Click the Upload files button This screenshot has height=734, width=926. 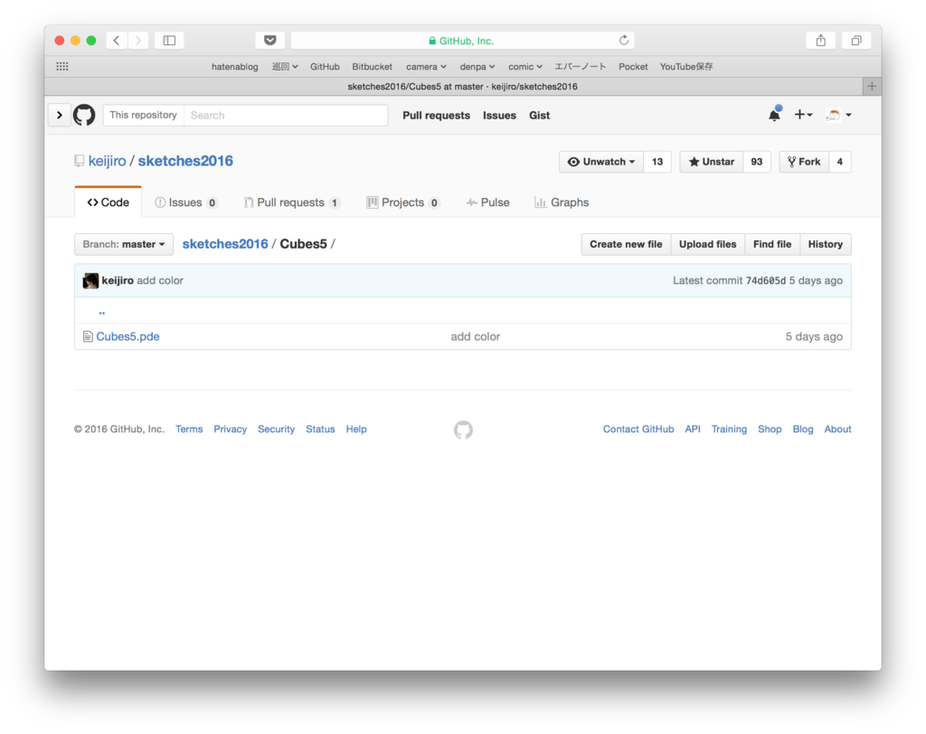tap(707, 244)
